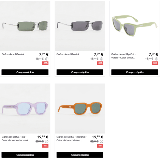Open lilac 66 sunglasses product image

pos(25,109)
